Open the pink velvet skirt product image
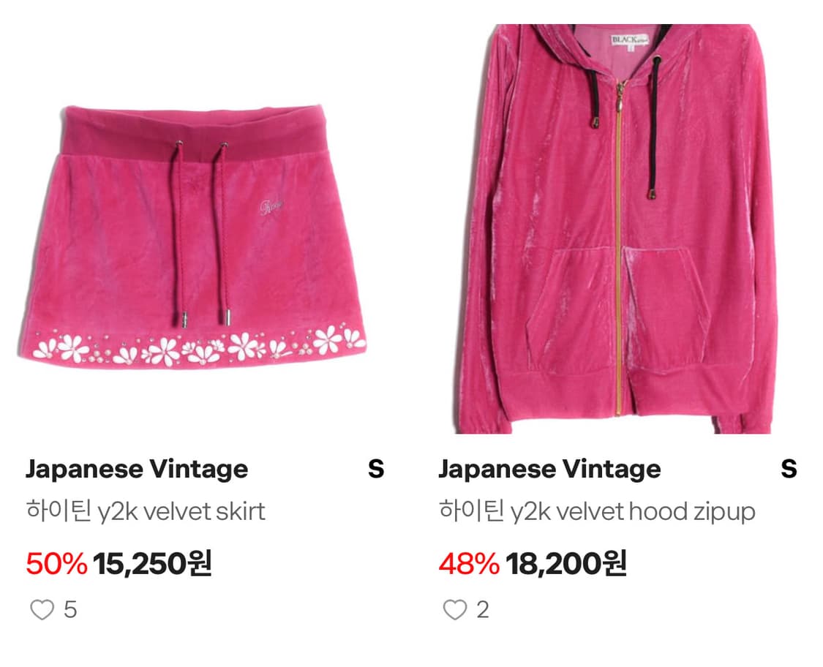 192,235
